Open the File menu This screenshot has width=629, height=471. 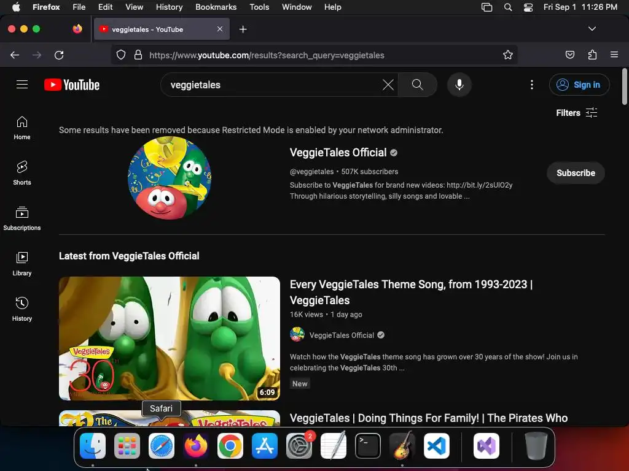(79, 7)
